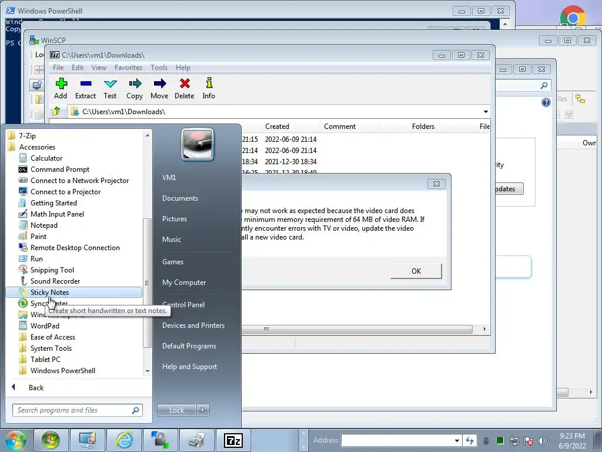Viewport: 602px width, 452px height.
Task: Expand the Tablet PC folder
Action: tap(45, 359)
